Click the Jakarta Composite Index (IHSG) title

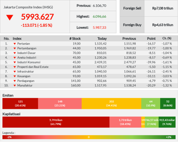[x=28, y=7]
